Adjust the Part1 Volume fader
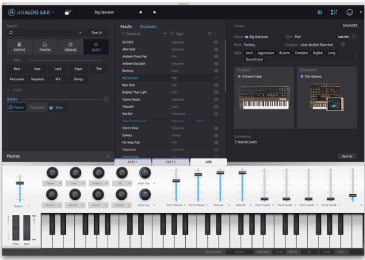Screen dimensions: 365x260 (x=176, y=181)
